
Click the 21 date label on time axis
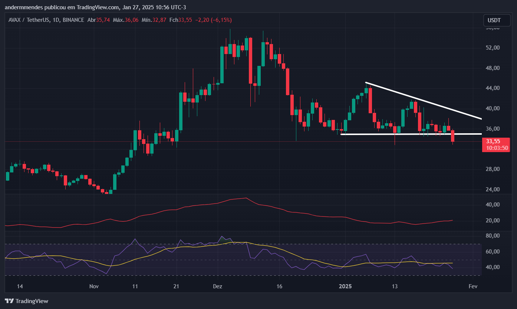click(x=176, y=286)
